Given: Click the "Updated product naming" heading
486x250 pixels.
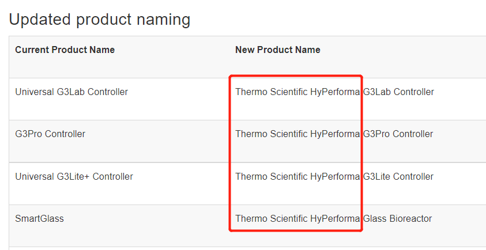Looking at the screenshot, I should click(x=99, y=20).
